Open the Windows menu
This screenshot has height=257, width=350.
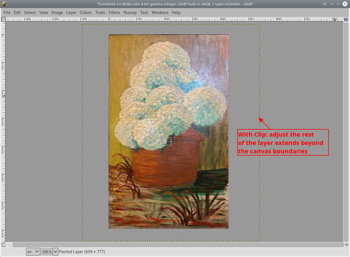pyautogui.click(x=160, y=13)
